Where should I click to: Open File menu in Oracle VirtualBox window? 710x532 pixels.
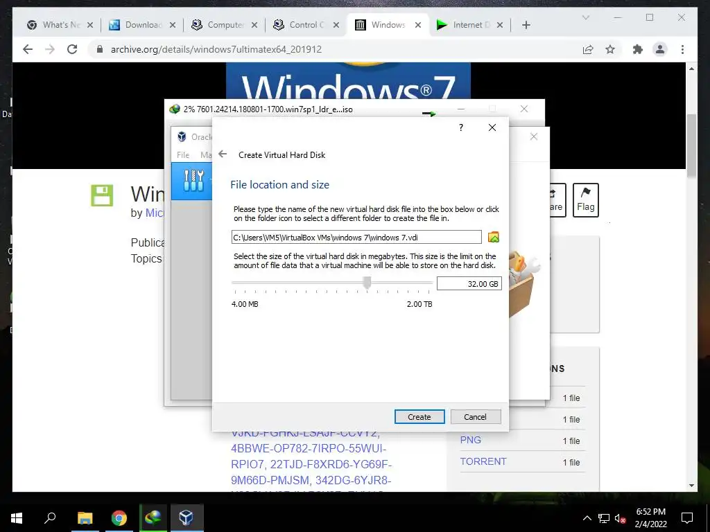[x=183, y=154]
